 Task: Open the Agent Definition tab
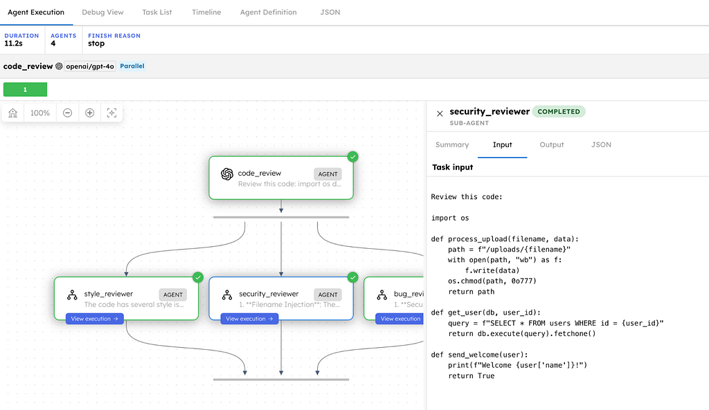coord(268,12)
